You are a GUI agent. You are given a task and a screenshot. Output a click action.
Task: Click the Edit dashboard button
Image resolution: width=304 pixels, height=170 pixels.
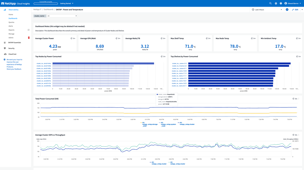pos(295,10)
